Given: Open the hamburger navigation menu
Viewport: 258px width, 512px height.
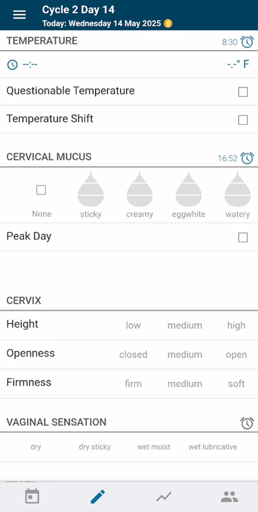Looking at the screenshot, I should click(19, 15).
